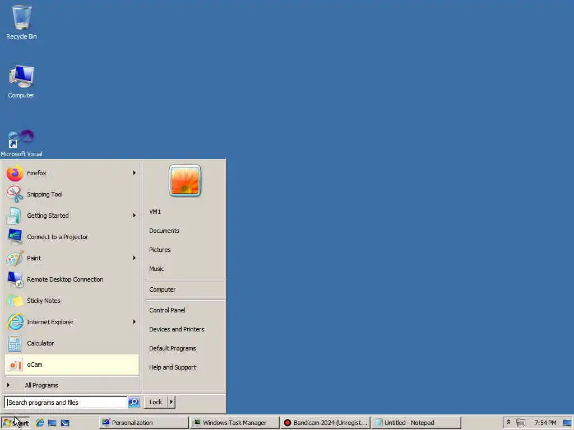Open the shutdown options arrow beside Lock
The height and width of the screenshot is (430, 574).
(172, 402)
